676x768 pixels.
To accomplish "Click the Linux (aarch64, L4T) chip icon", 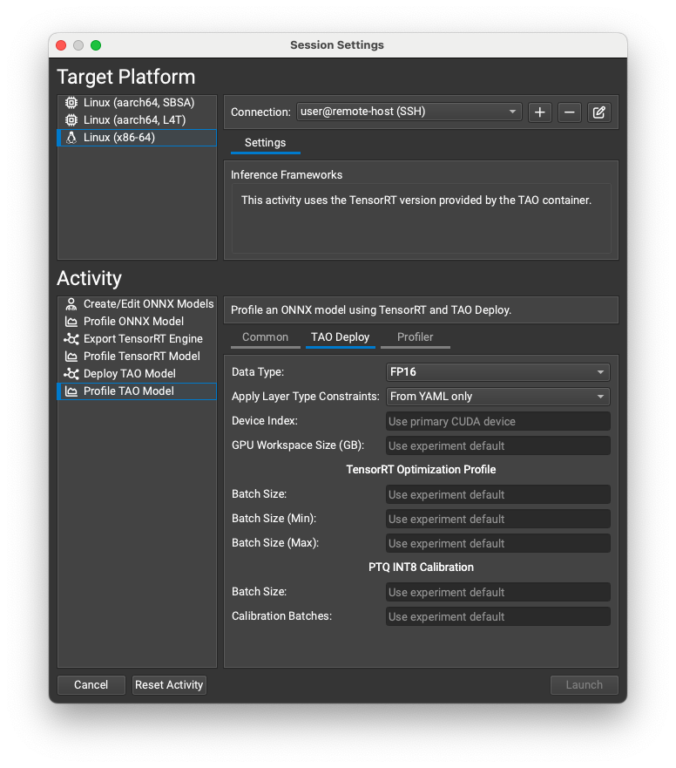I will 71,119.
